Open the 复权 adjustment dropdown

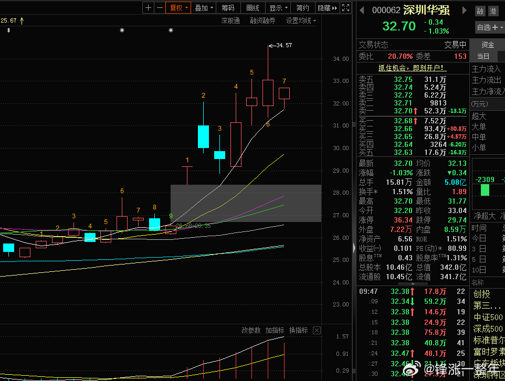coord(178,8)
